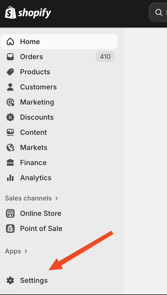This screenshot has height=295, width=167.
Task: Click the 410 orders count badge
Action: click(105, 57)
